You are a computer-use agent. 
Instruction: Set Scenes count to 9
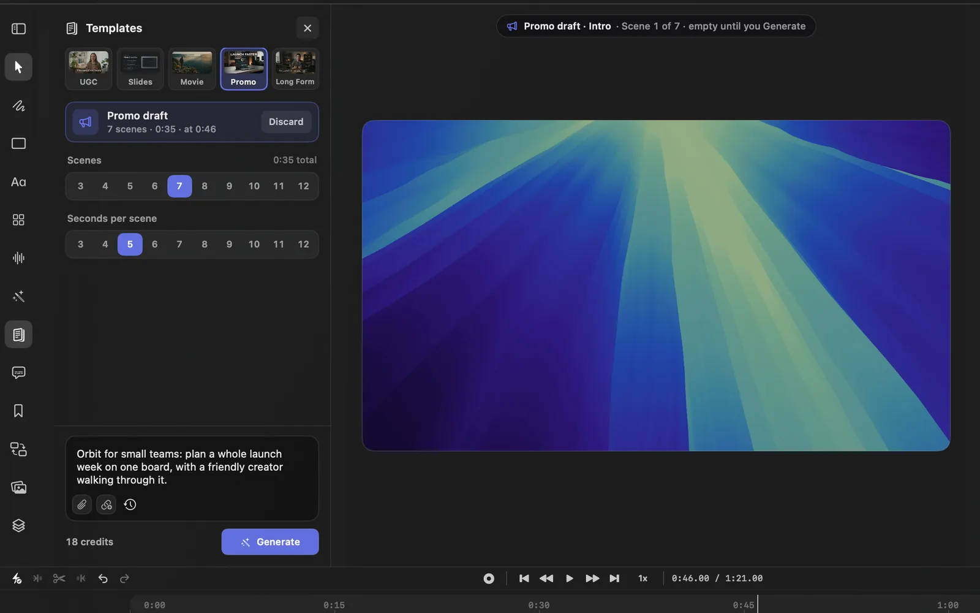[x=229, y=186]
